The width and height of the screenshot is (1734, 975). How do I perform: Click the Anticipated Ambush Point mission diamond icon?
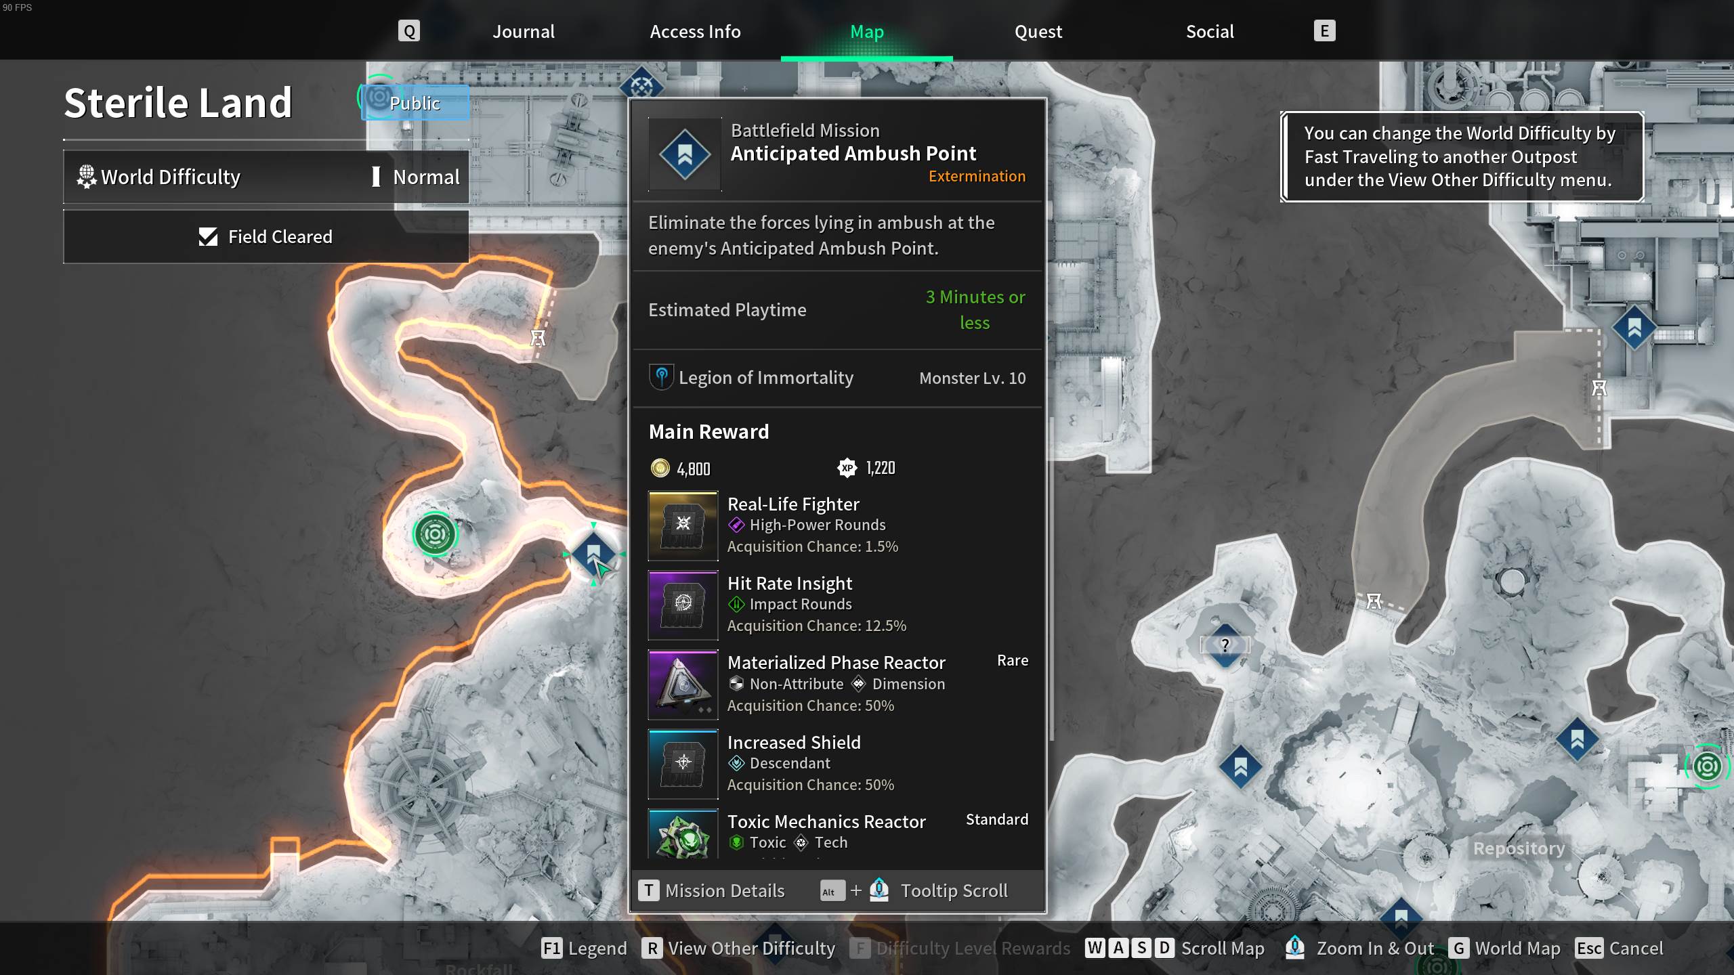click(x=685, y=154)
